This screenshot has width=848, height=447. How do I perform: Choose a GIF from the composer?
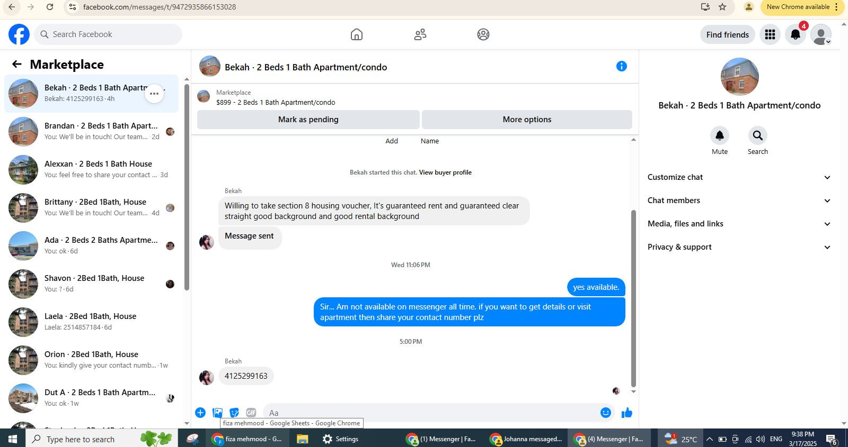point(251,413)
